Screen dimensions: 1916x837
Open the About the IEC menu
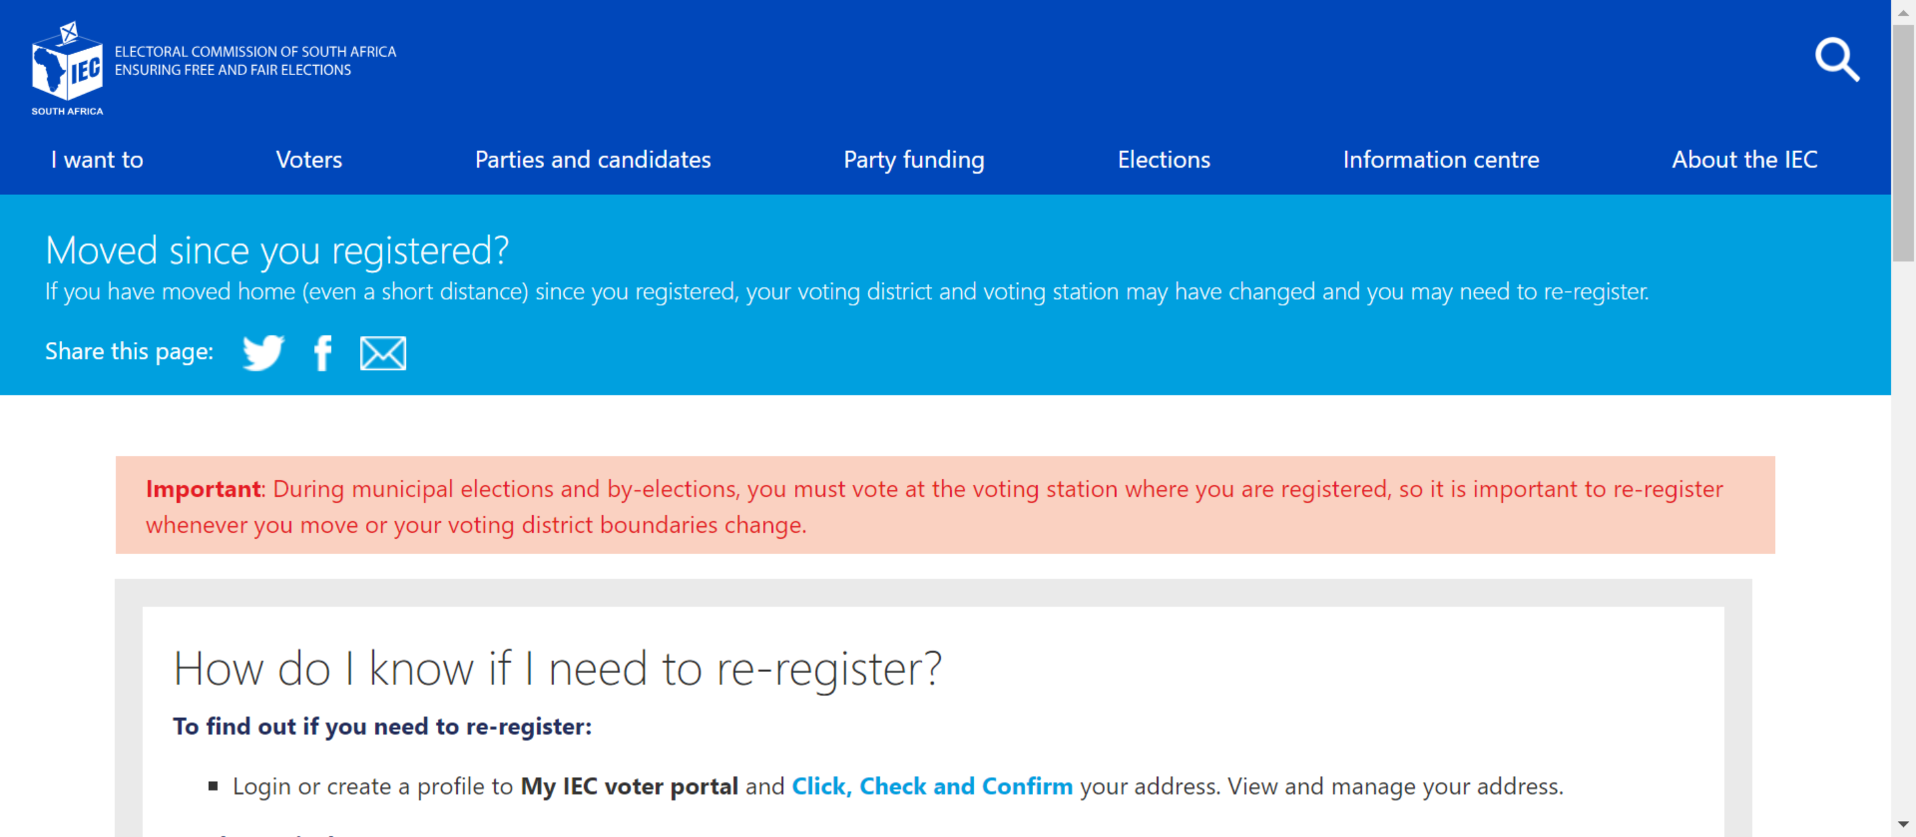coord(1744,159)
